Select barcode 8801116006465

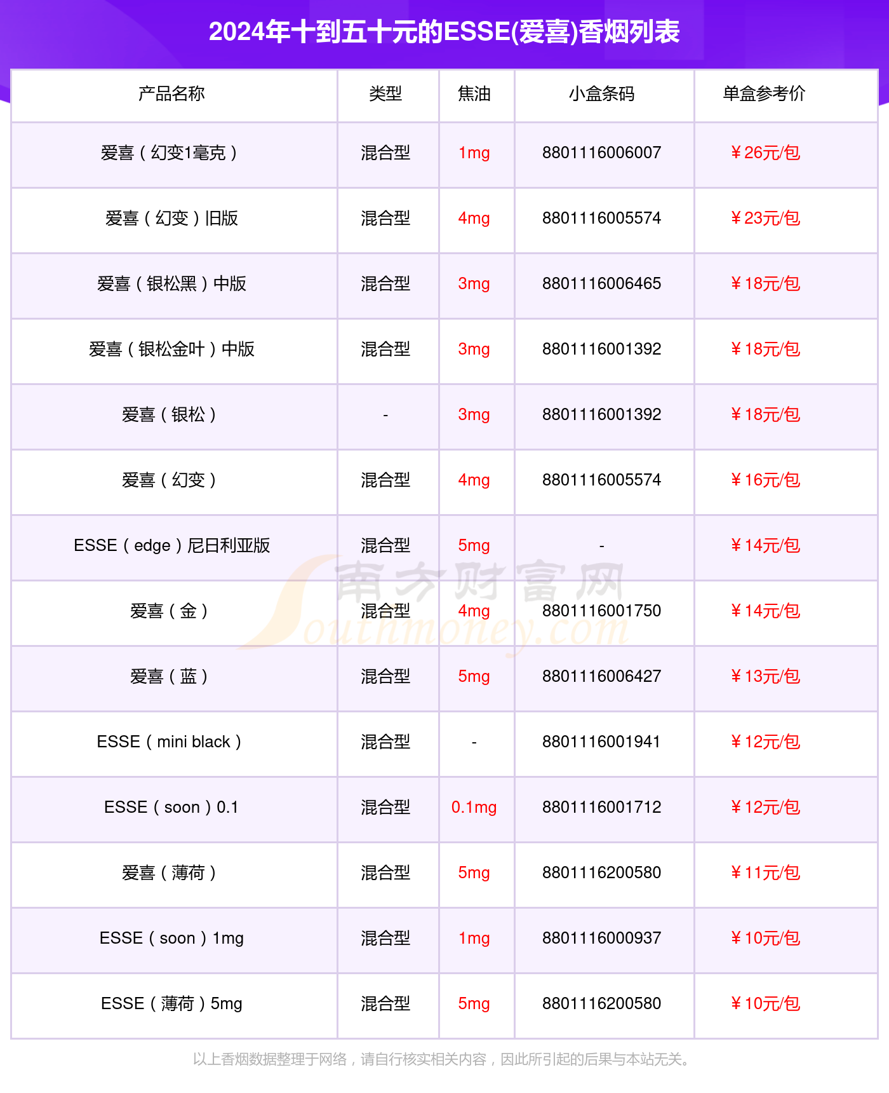click(601, 284)
